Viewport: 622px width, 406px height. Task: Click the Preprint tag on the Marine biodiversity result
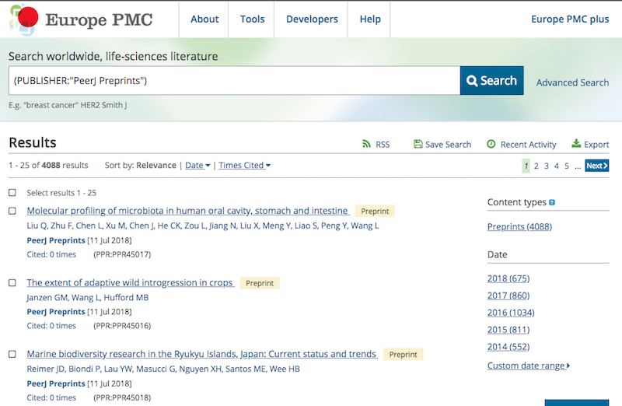[x=403, y=355]
